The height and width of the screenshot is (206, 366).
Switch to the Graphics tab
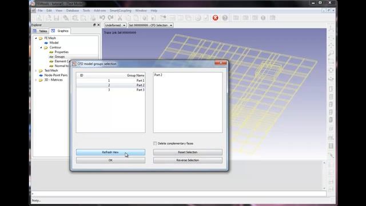tap(60, 31)
